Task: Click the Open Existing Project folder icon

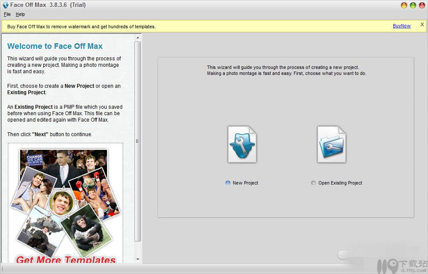Action: tap(331, 144)
